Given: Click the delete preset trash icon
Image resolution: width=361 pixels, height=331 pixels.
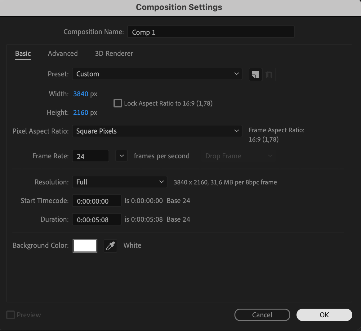Looking at the screenshot, I should 269,75.
